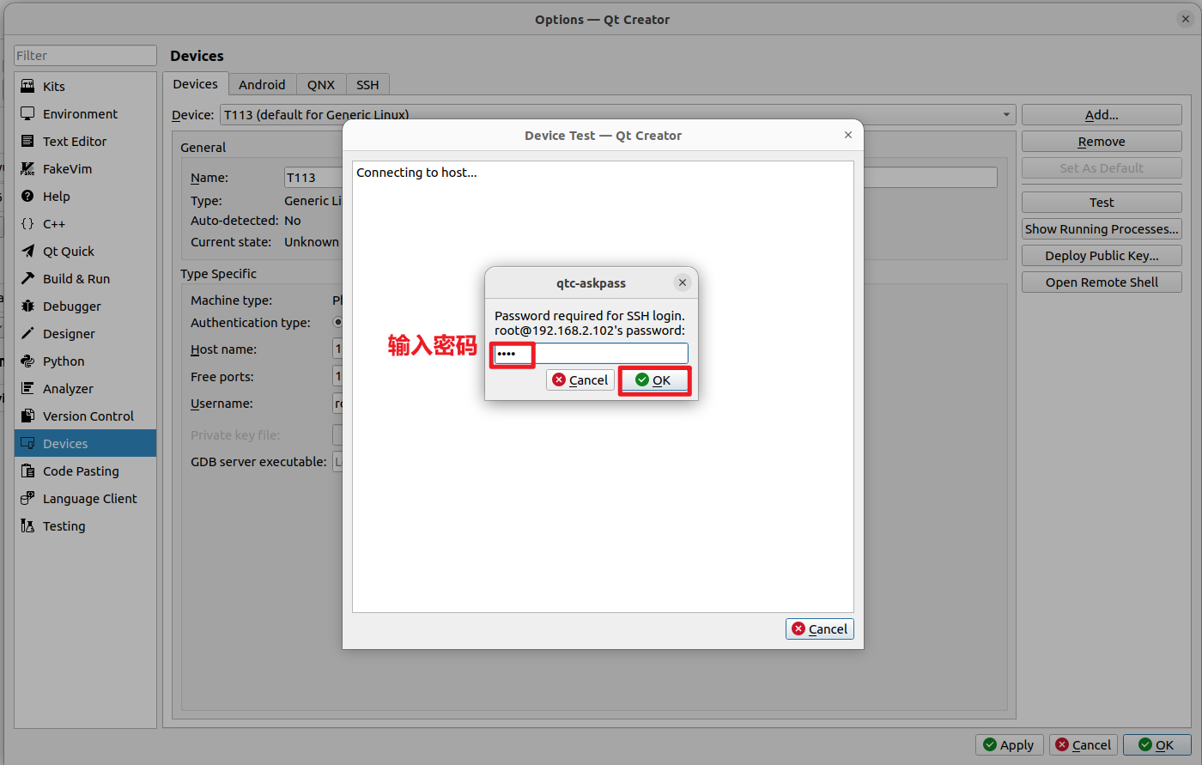Click the Set As Default button
The width and height of the screenshot is (1202, 765).
(x=1102, y=167)
